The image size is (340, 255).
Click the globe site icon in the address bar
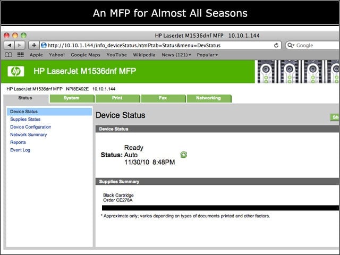click(44, 45)
